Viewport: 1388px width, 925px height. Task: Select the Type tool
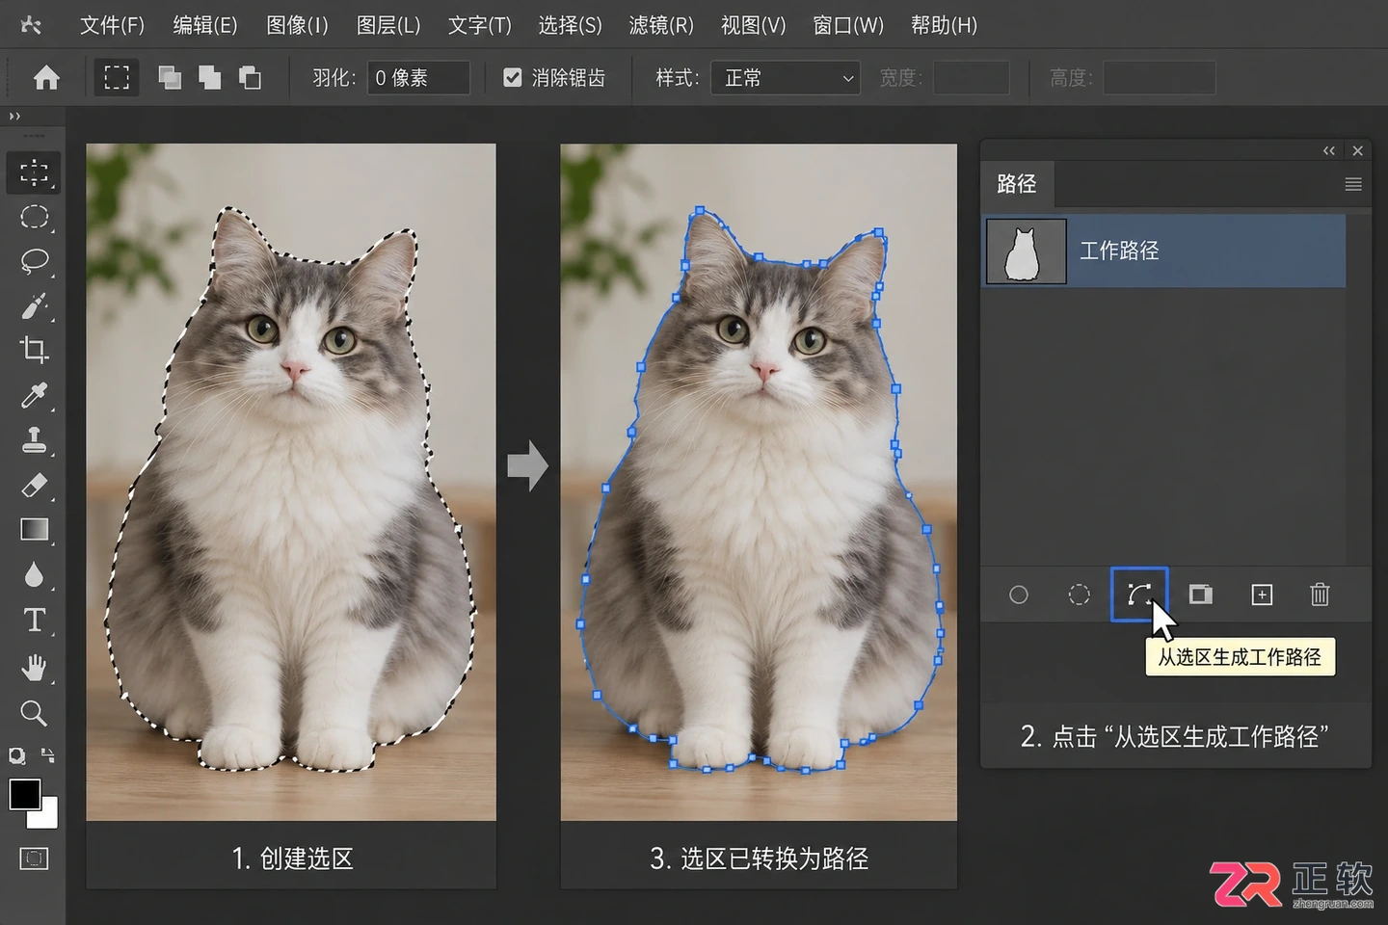(34, 620)
